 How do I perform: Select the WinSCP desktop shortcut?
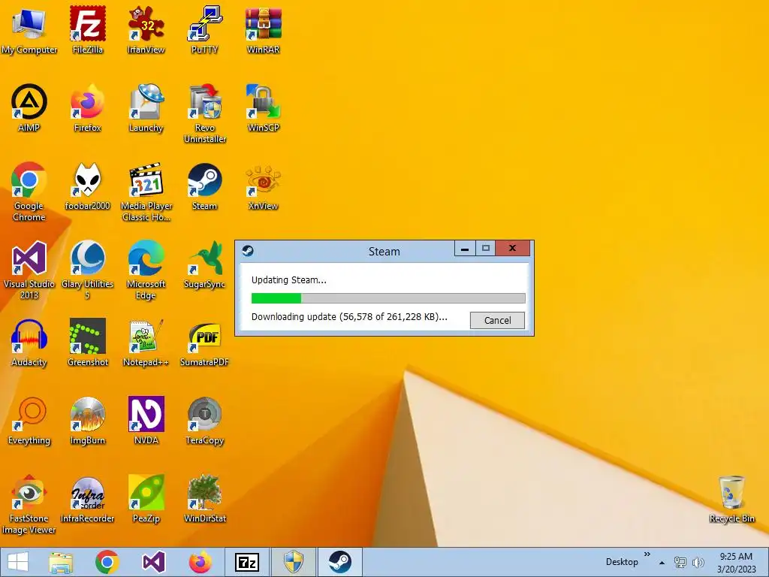[263, 108]
